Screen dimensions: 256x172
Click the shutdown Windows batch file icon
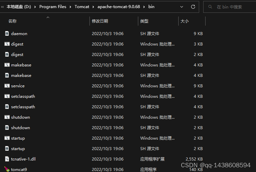(7, 117)
